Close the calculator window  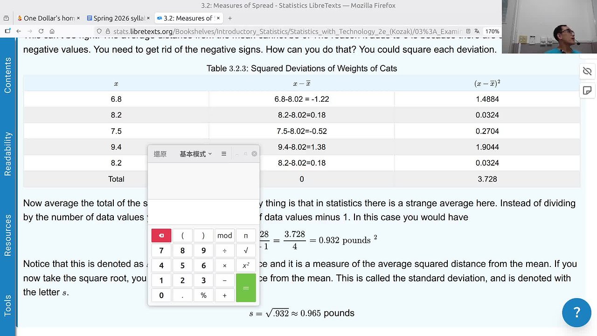[x=254, y=154]
